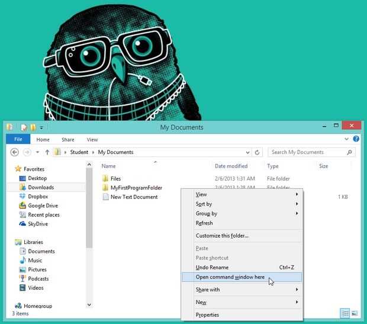
Task: Select the Google Drive icon in Favorites
Action: (x=22, y=206)
